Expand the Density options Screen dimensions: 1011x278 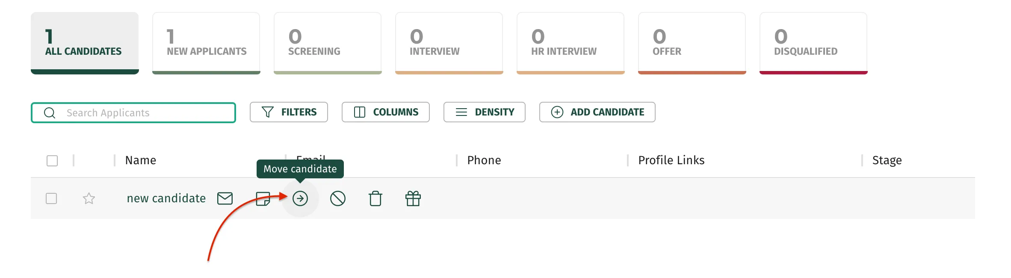[x=485, y=112]
